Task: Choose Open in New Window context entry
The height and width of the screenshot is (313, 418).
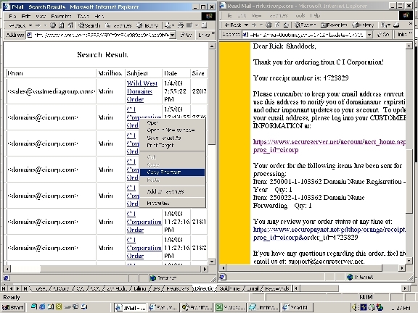Action: pos(172,130)
